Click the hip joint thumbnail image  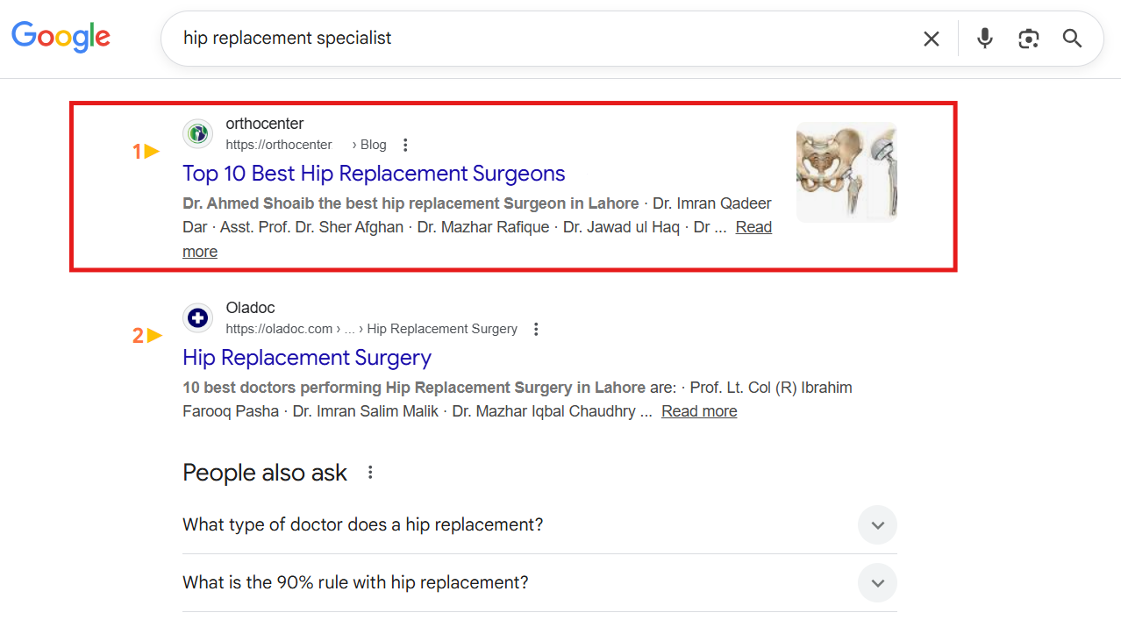click(846, 172)
